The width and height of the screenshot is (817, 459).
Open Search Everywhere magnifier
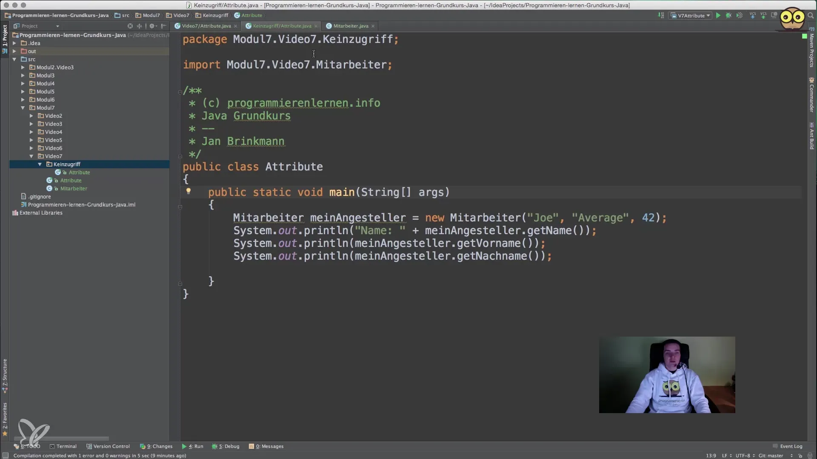point(810,15)
